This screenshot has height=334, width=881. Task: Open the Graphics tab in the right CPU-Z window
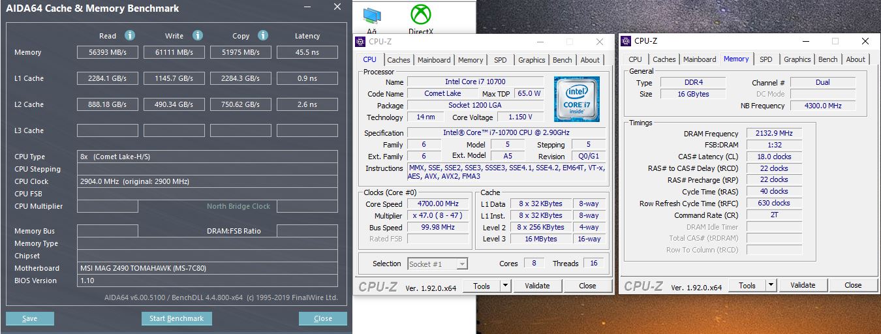pos(797,59)
